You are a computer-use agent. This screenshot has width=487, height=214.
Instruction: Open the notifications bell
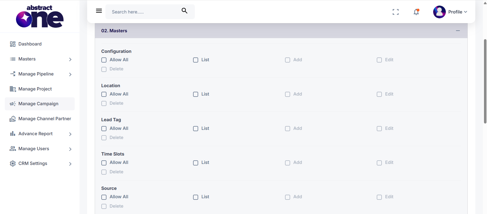[x=416, y=12]
